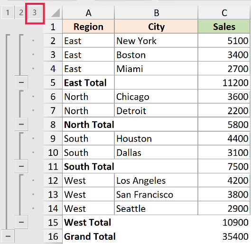Select the Chicago cell
251x244 pixels.
point(156,97)
